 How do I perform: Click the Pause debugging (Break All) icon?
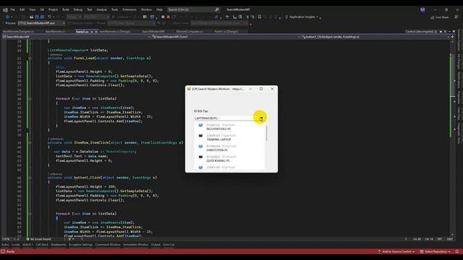click(163, 17)
